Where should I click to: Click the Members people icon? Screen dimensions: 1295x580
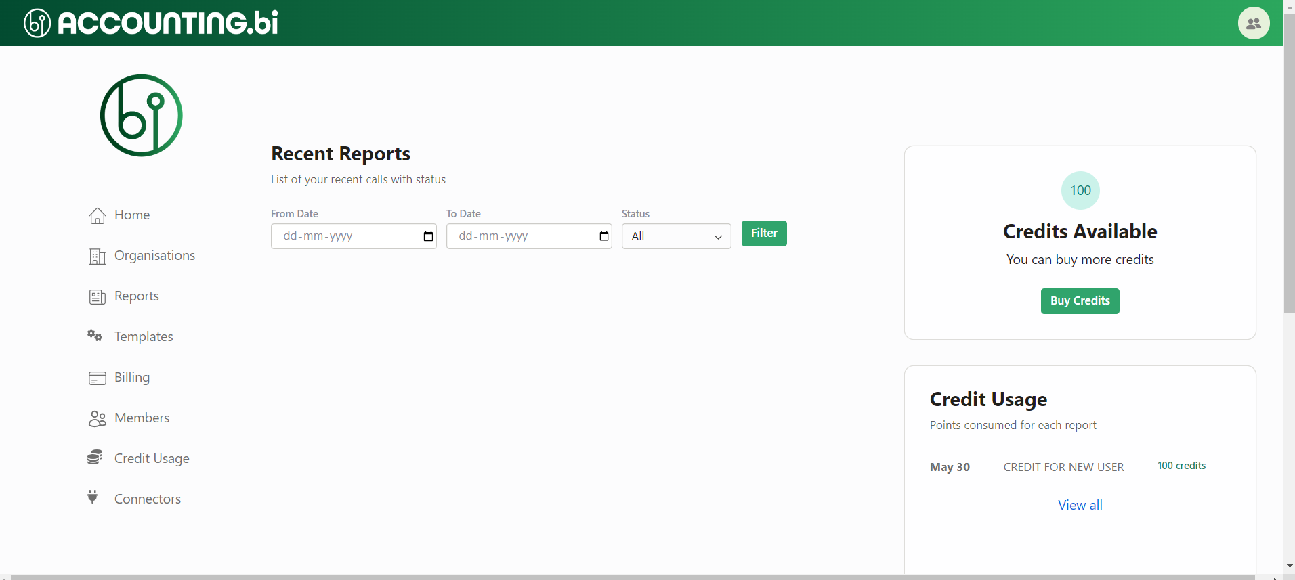(98, 418)
